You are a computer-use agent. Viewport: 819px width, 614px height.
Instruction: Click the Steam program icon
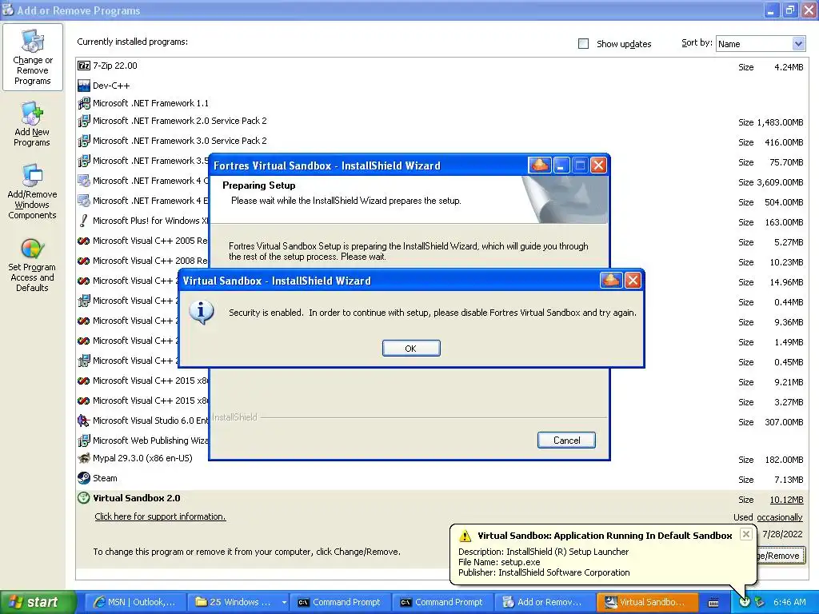click(83, 478)
